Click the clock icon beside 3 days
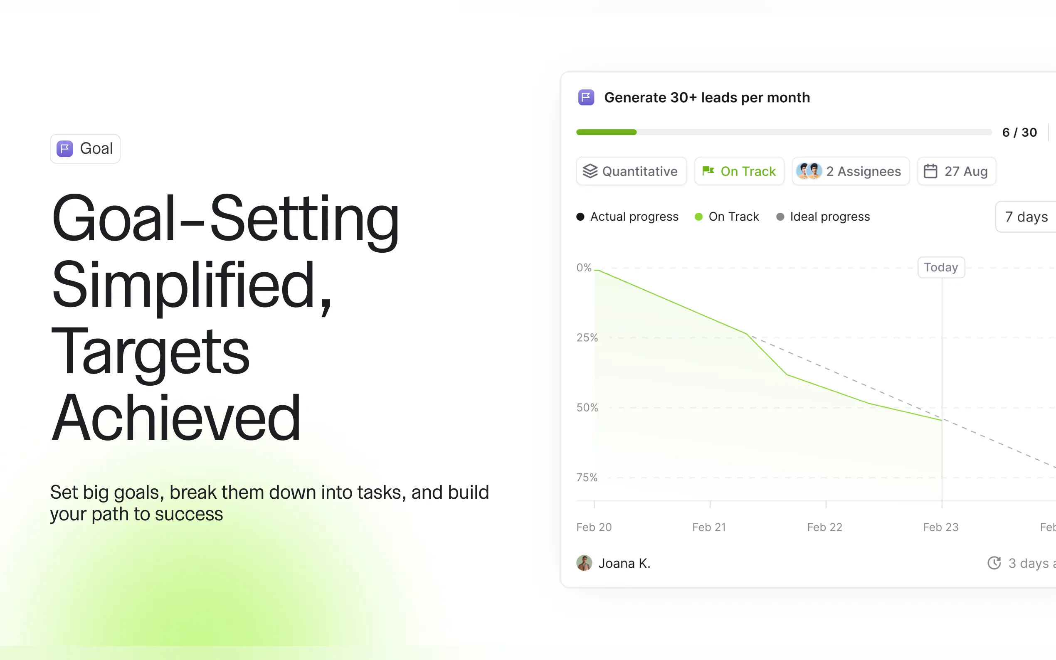Screen dimensions: 1056x660 994,563
